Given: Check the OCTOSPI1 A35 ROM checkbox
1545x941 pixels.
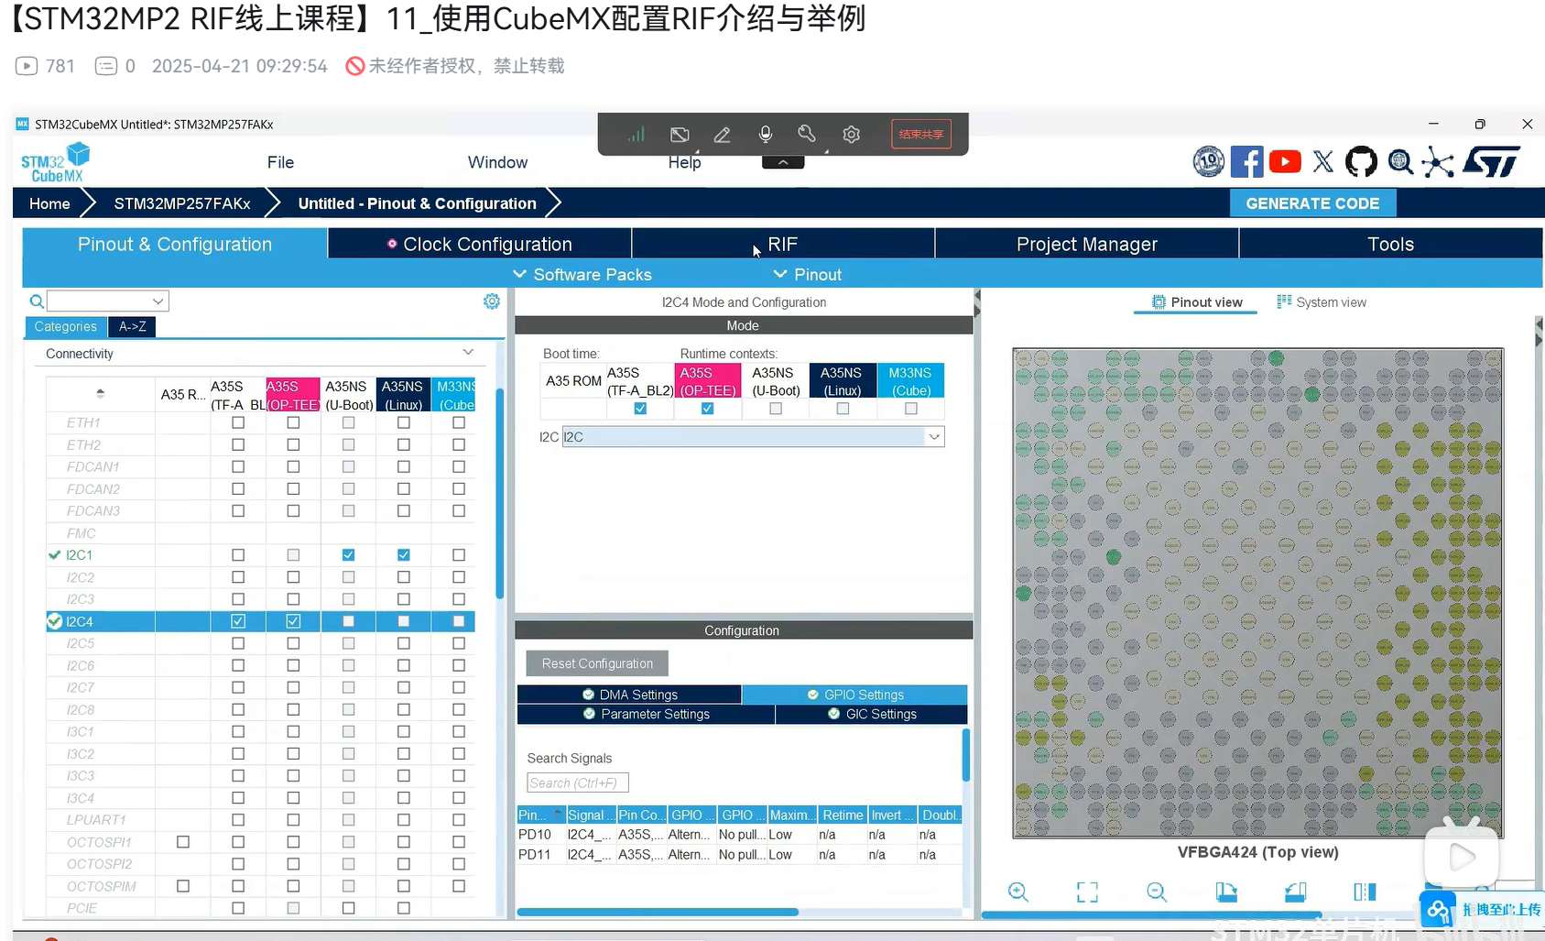Looking at the screenshot, I should coord(183,842).
